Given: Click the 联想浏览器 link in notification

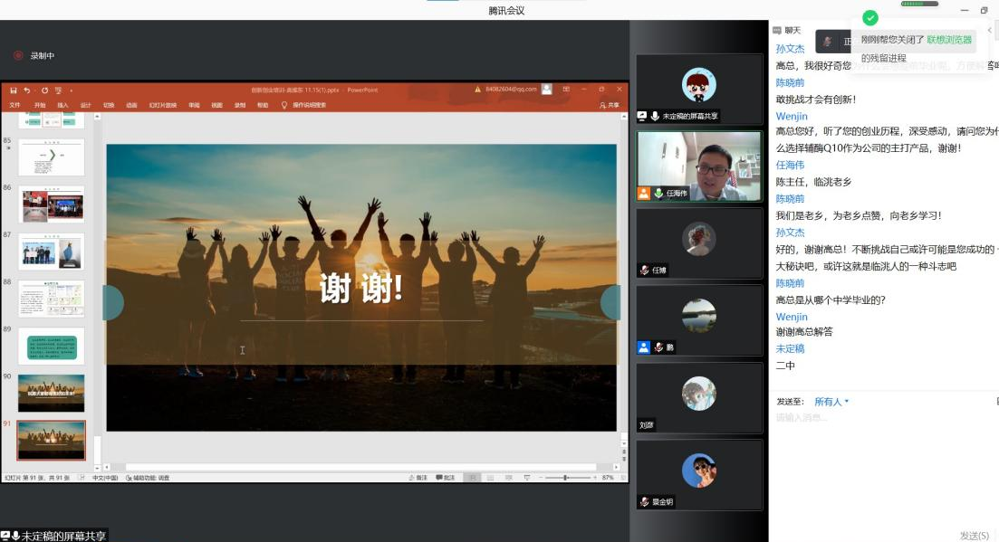Looking at the screenshot, I should [x=949, y=40].
